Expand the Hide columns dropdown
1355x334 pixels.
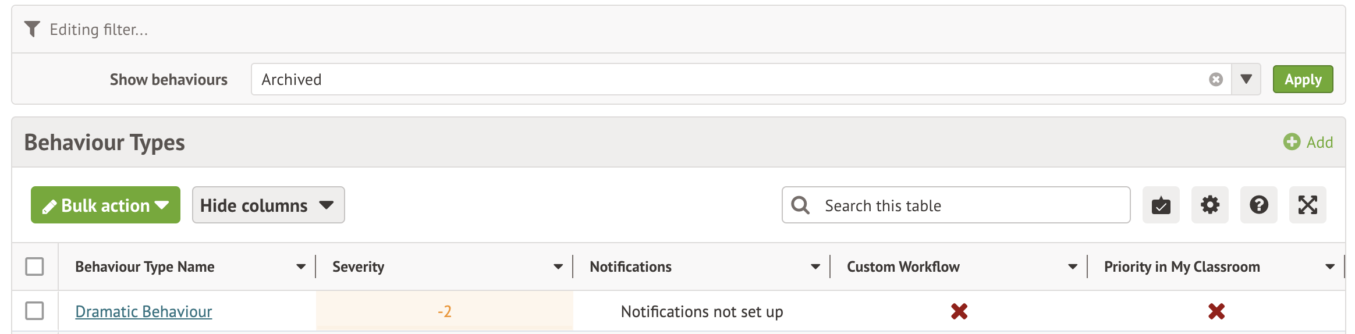(268, 205)
